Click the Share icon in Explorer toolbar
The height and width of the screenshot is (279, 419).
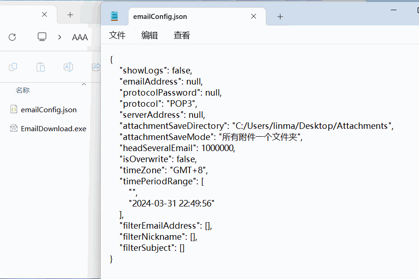point(96,67)
